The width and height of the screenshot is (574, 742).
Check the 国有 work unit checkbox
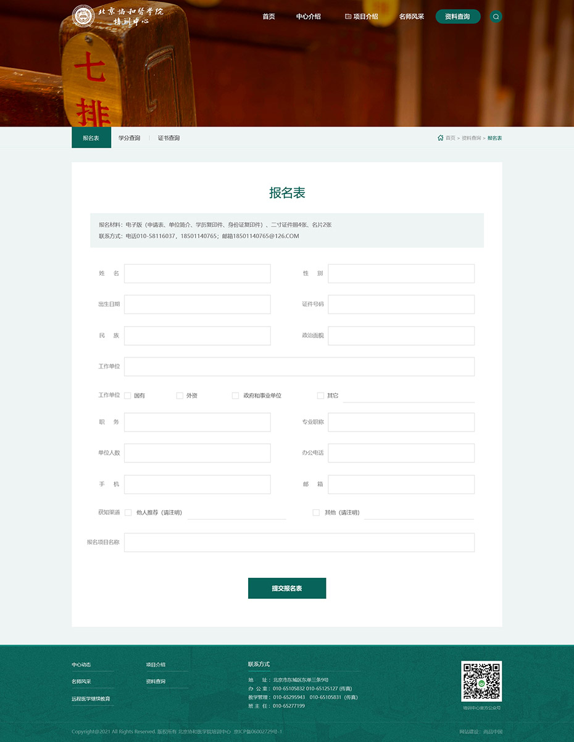[x=127, y=395]
